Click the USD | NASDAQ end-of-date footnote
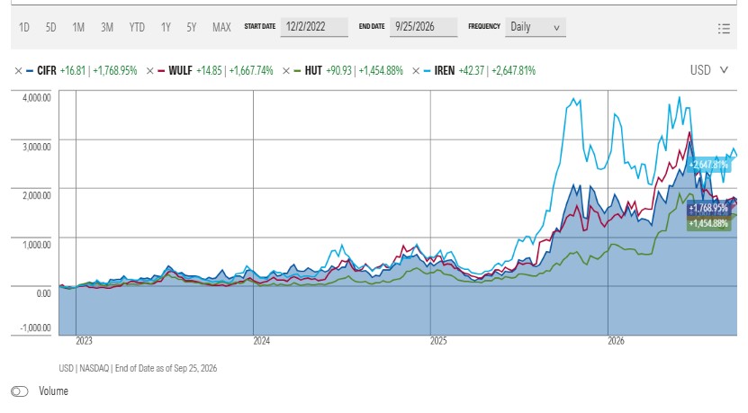This screenshot has width=748, height=413. [x=138, y=369]
